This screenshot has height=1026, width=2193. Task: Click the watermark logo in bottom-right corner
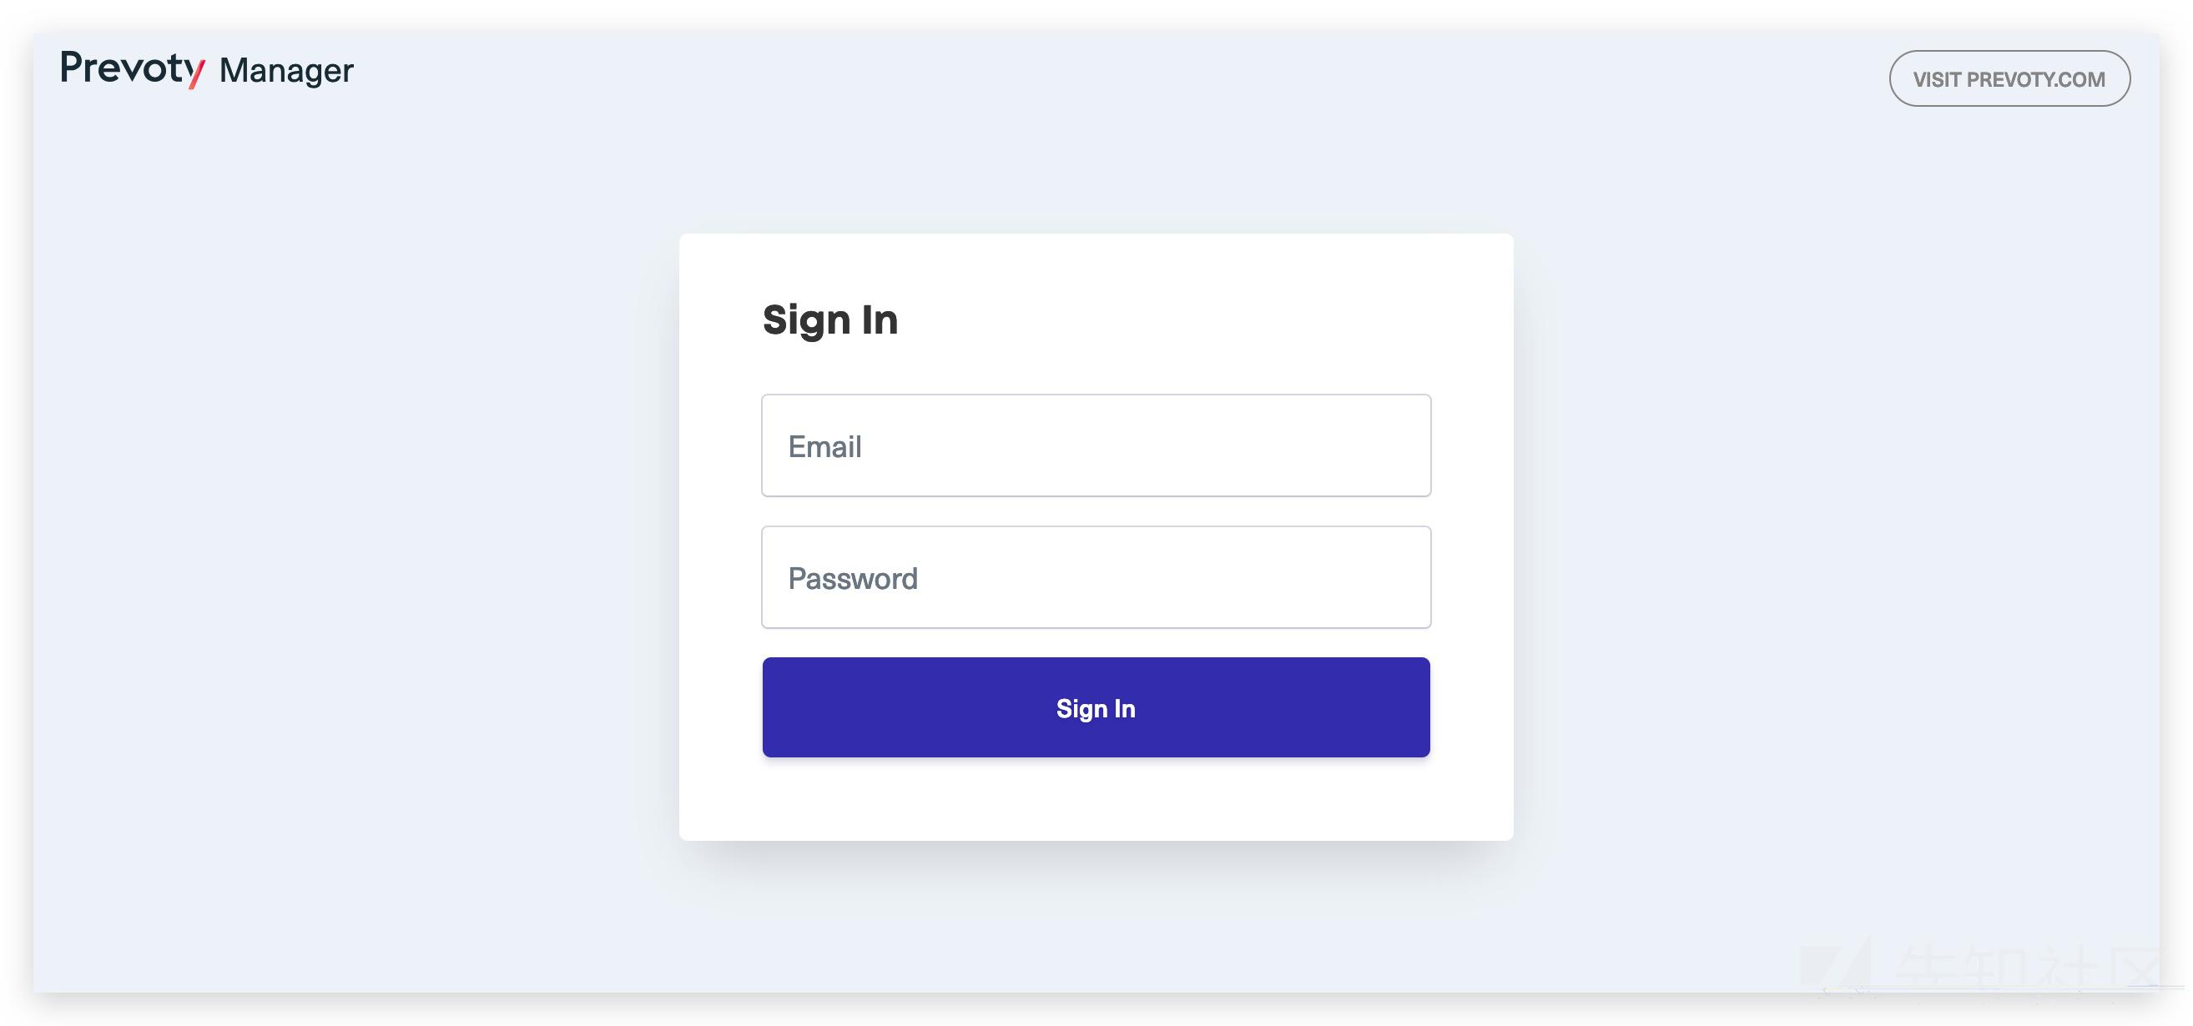pos(1839,970)
